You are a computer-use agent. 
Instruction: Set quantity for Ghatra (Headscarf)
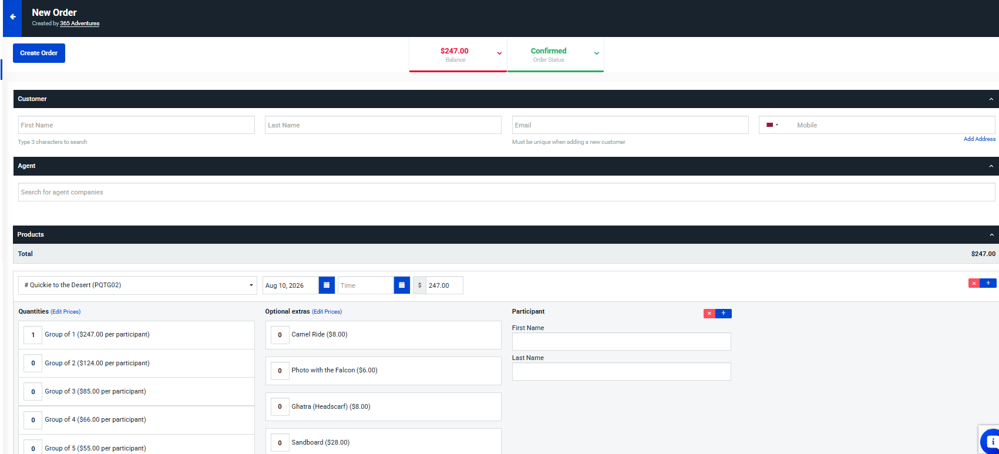coord(280,406)
